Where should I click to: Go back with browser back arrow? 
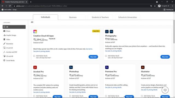click(x=2, y=6)
